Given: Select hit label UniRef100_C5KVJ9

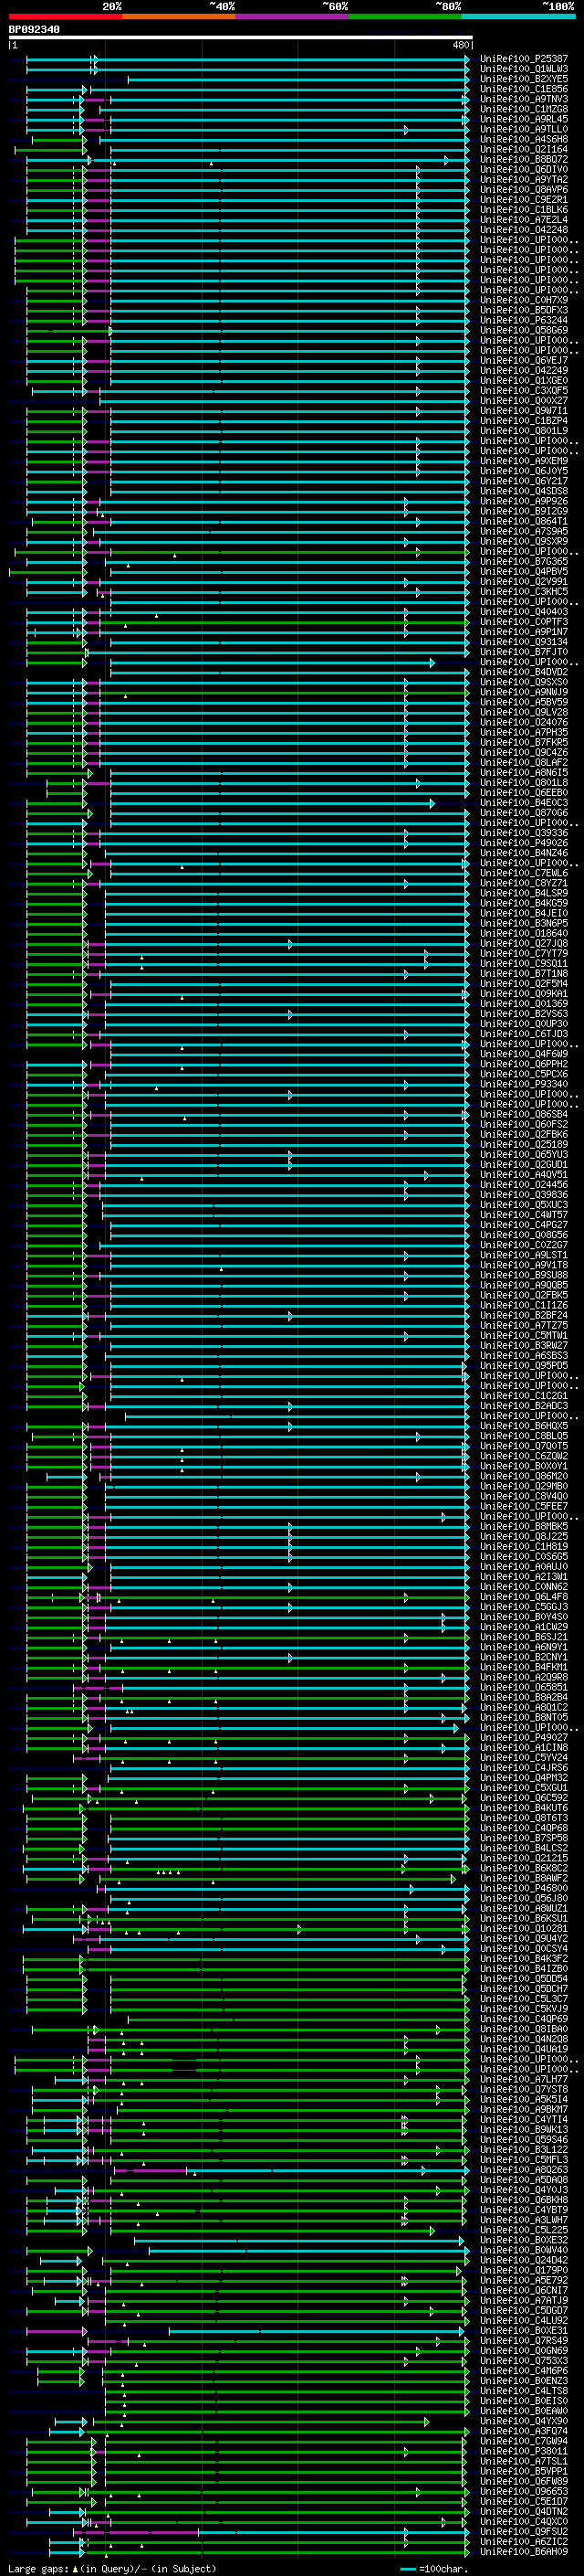Looking at the screenshot, I should click(523, 2009).
